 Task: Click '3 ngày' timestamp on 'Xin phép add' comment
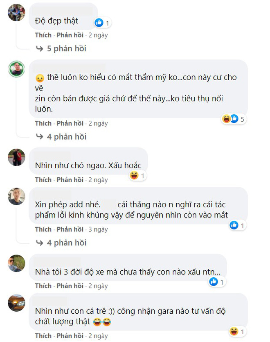[x=98, y=229]
